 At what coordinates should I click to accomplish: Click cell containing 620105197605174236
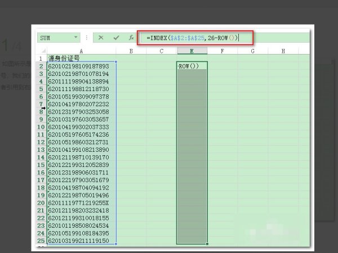(82, 134)
